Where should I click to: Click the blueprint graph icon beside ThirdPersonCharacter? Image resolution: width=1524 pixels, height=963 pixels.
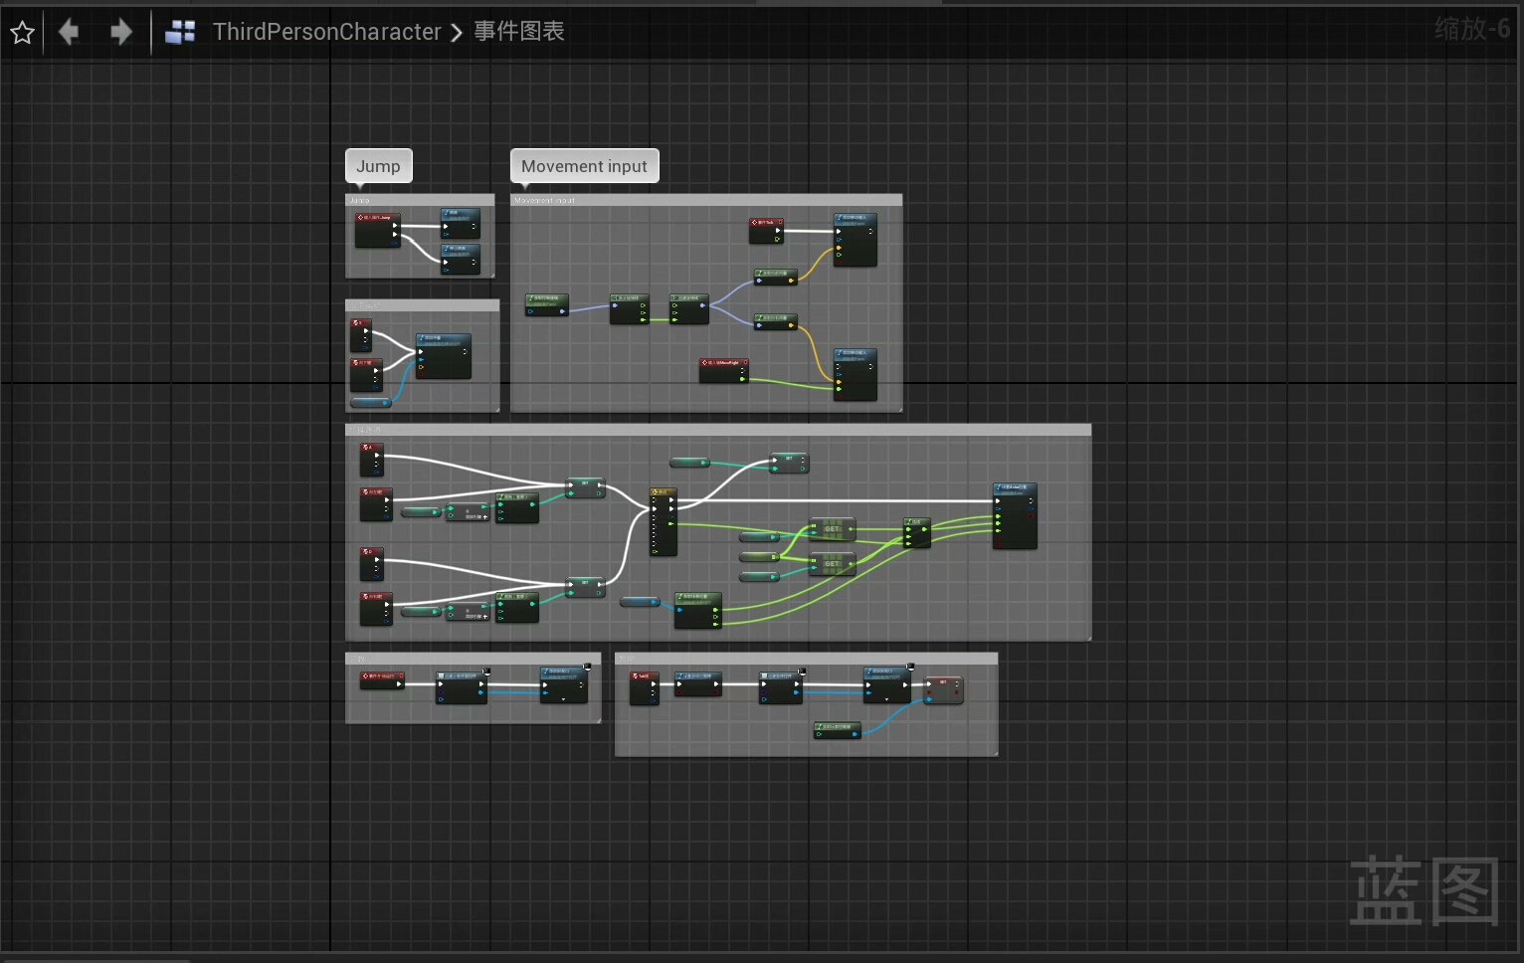[180, 32]
